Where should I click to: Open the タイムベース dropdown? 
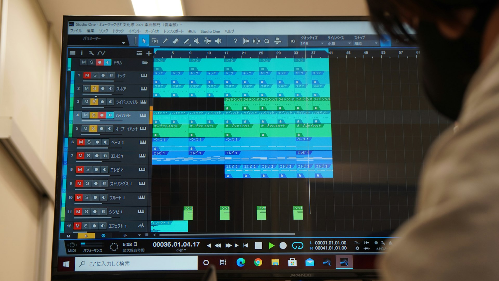(x=339, y=43)
